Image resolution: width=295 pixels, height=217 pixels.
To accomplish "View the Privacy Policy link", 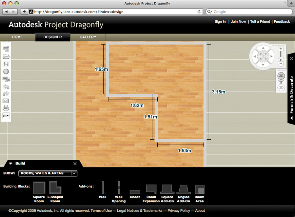I will (179, 210).
